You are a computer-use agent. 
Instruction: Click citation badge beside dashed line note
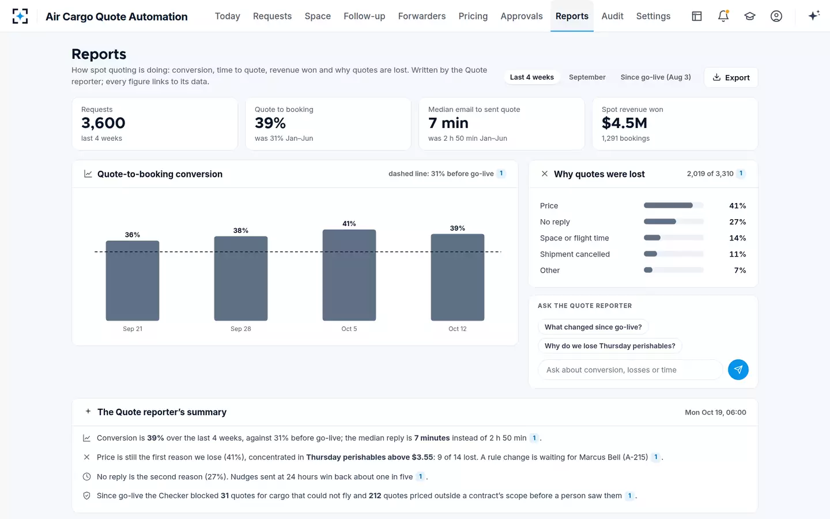(x=501, y=174)
